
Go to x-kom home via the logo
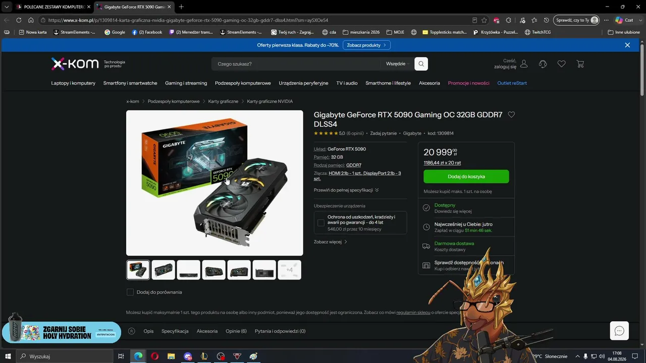(x=75, y=64)
